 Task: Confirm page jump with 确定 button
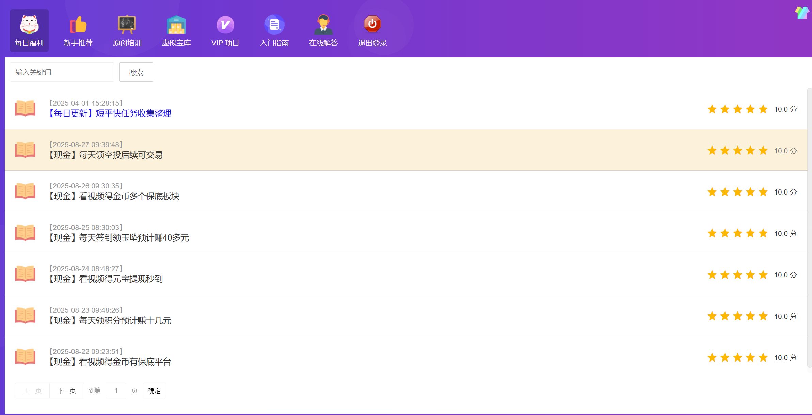coord(154,390)
